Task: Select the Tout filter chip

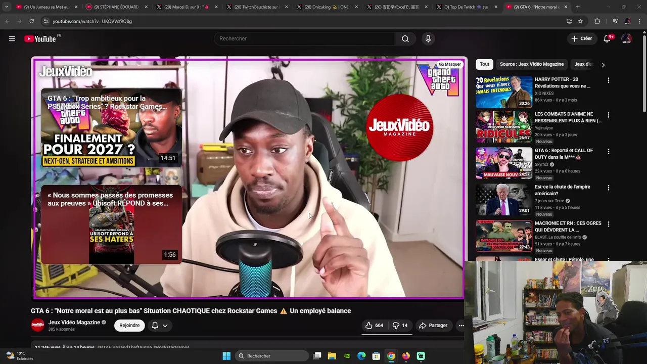Action: click(484, 64)
